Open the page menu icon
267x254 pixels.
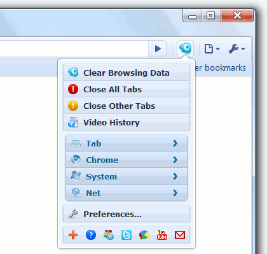click(x=212, y=49)
